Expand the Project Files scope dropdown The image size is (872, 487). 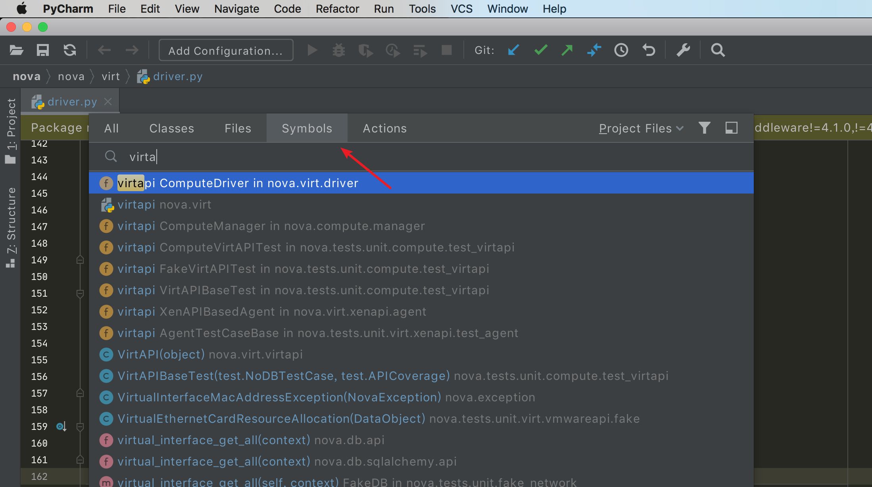click(641, 128)
